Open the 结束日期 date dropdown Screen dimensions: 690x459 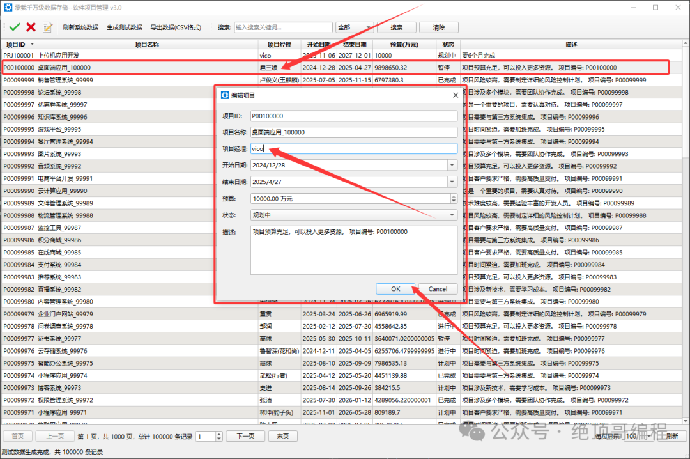[452, 182]
